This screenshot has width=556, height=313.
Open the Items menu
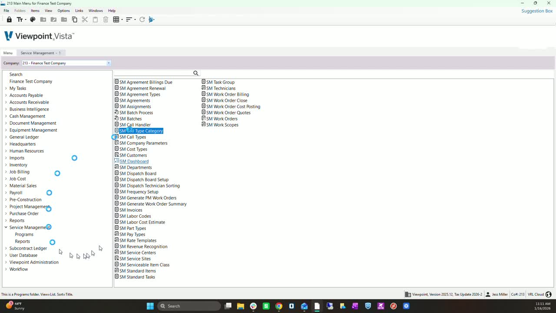(x=35, y=10)
